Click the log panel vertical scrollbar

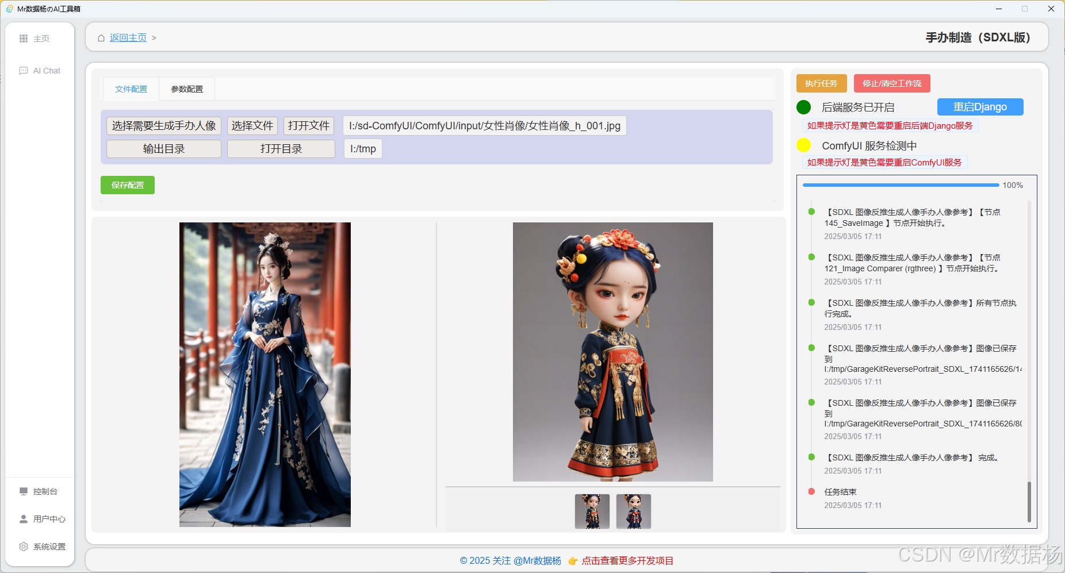[x=1029, y=501]
